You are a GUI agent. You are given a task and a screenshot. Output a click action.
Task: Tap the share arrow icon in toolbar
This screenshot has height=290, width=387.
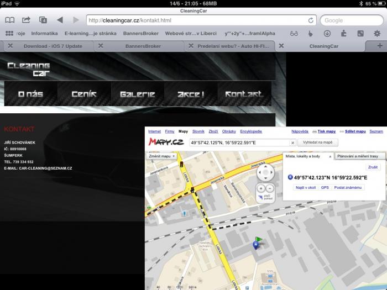click(26, 20)
